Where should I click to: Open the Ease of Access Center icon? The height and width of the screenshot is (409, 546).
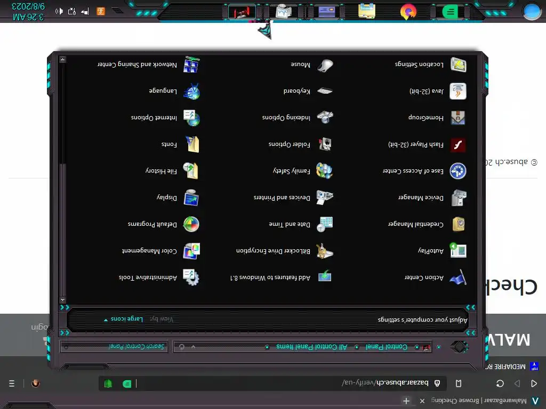click(457, 171)
